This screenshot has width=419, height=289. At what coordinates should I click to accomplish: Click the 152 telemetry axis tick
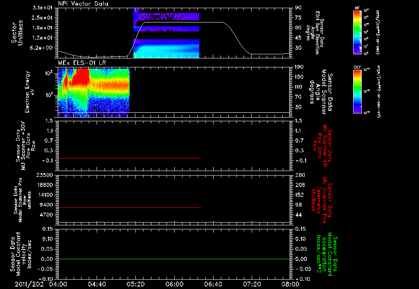[300, 195]
